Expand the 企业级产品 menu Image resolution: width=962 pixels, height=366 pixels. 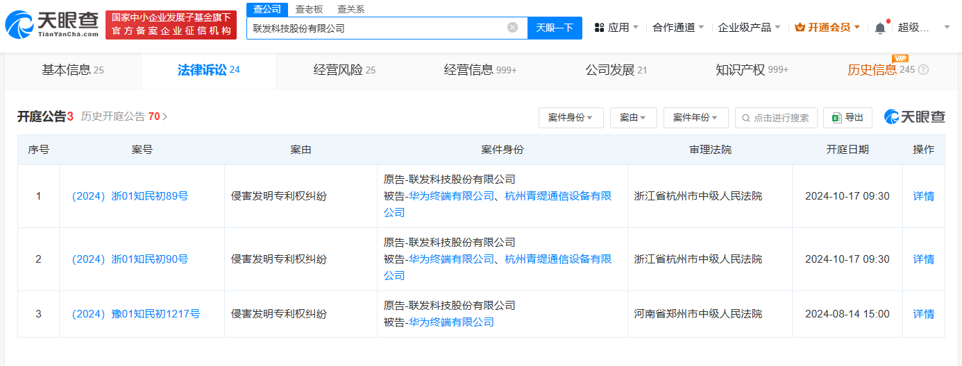click(x=749, y=28)
